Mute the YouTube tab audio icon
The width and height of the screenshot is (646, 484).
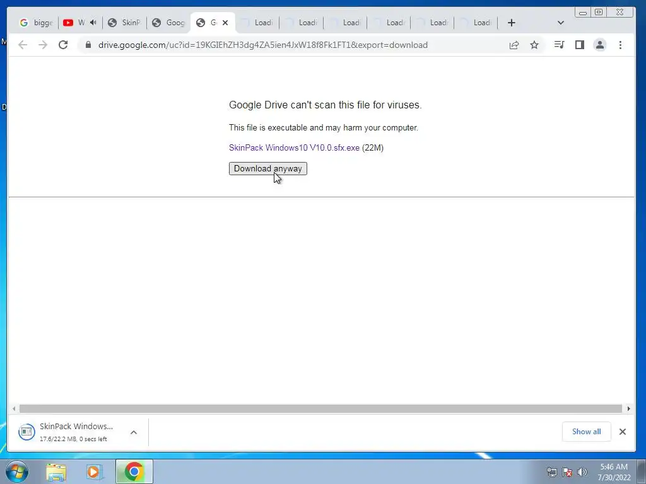(x=93, y=23)
